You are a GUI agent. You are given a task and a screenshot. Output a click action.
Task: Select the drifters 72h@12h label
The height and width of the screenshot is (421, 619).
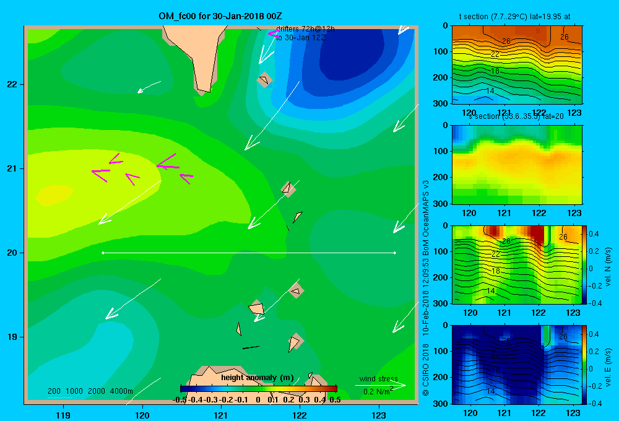pos(305,29)
